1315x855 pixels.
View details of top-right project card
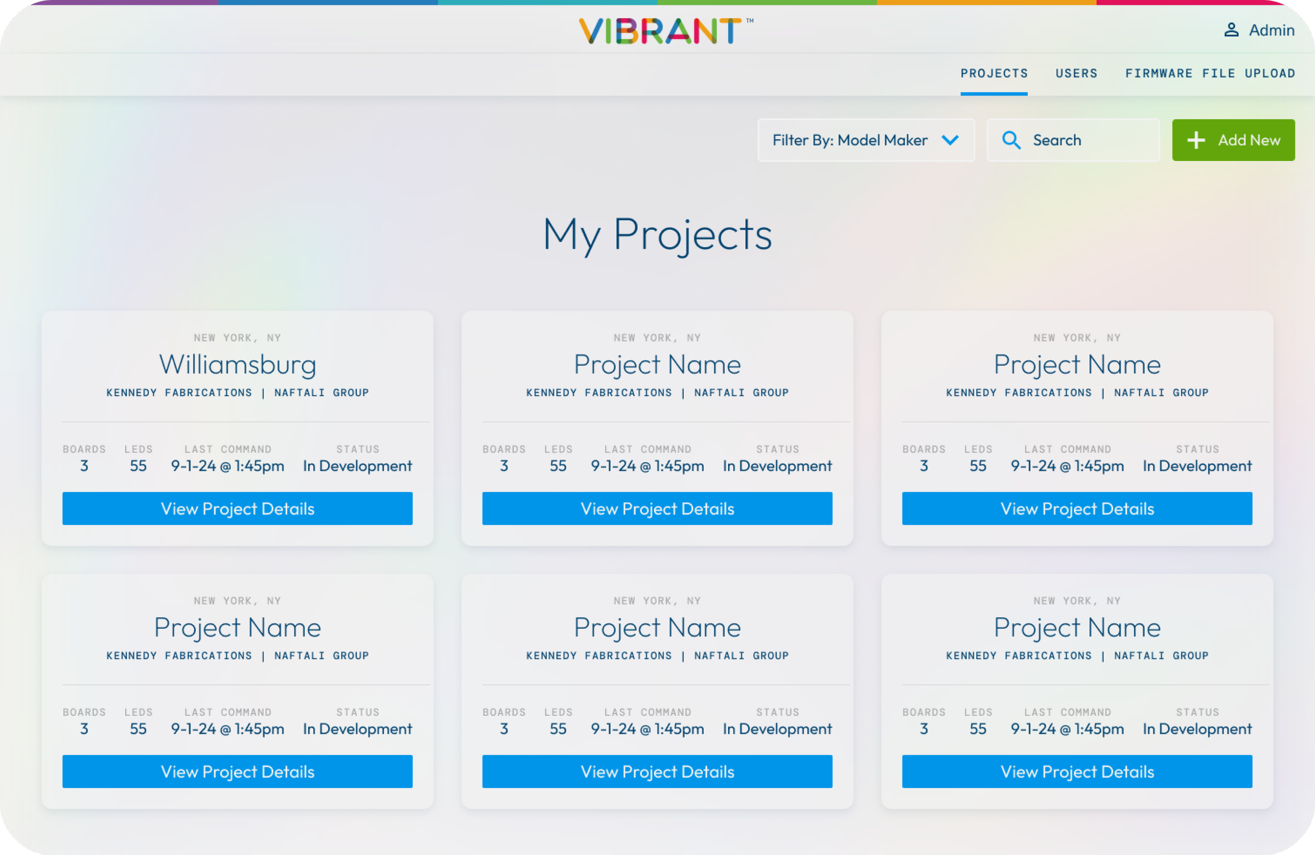(x=1077, y=508)
